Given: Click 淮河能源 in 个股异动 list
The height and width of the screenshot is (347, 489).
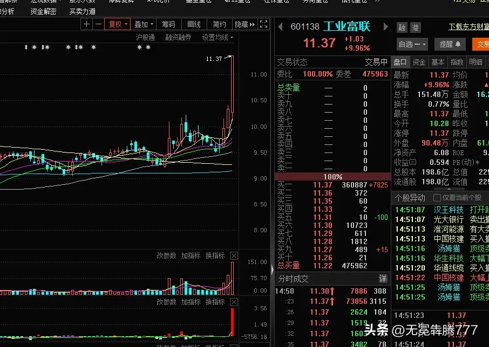Looking at the screenshot, I should tap(449, 229).
